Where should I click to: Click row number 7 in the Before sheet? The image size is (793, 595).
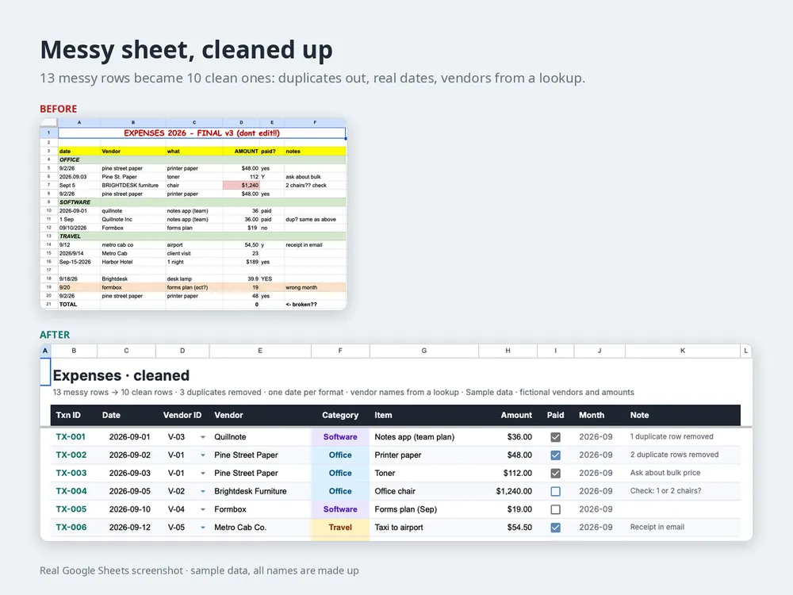[49, 185]
